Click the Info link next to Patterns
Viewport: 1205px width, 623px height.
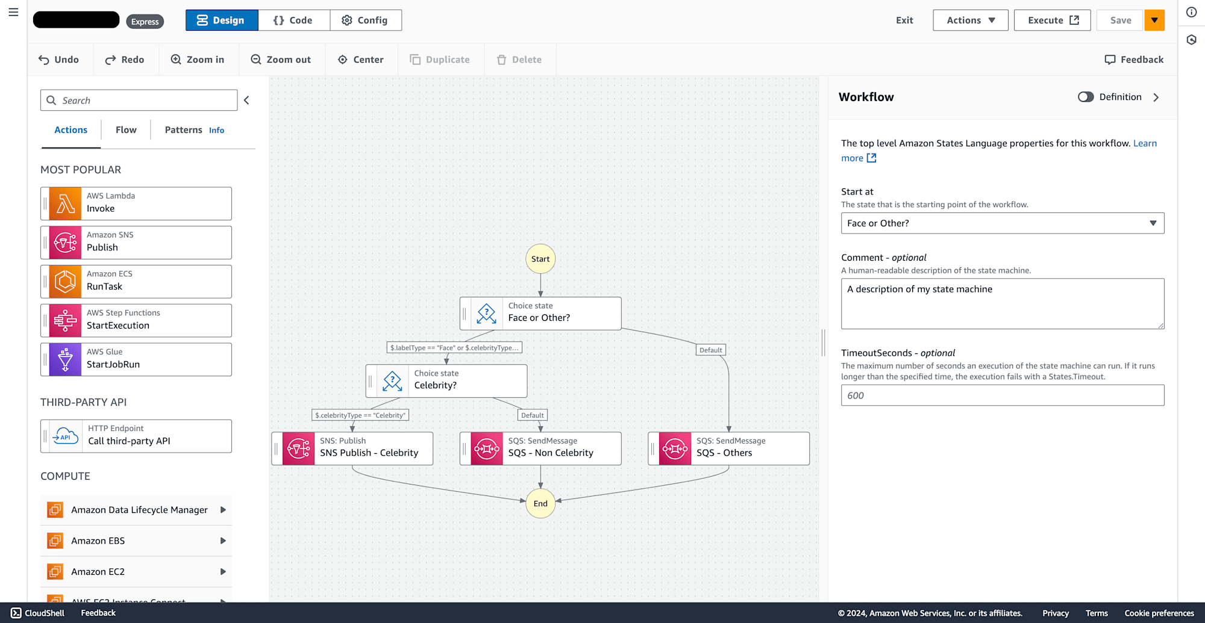coord(216,130)
